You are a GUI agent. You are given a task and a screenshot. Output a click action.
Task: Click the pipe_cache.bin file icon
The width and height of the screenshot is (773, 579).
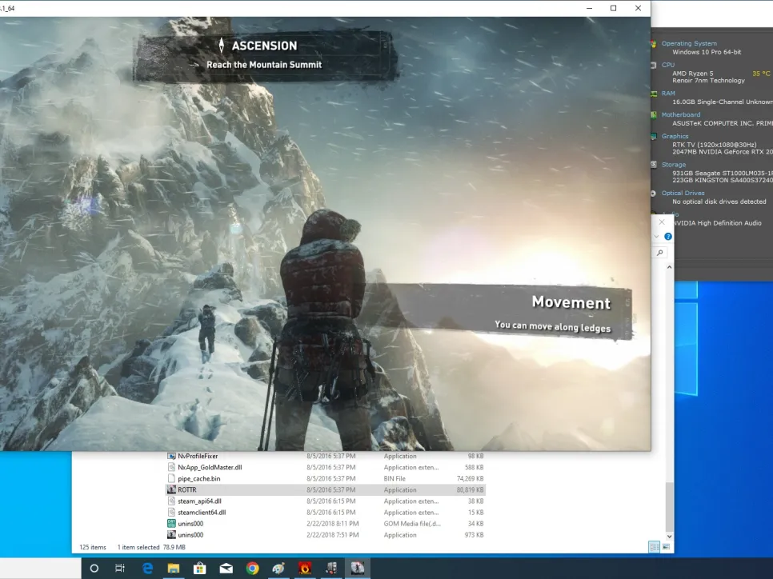[171, 478]
